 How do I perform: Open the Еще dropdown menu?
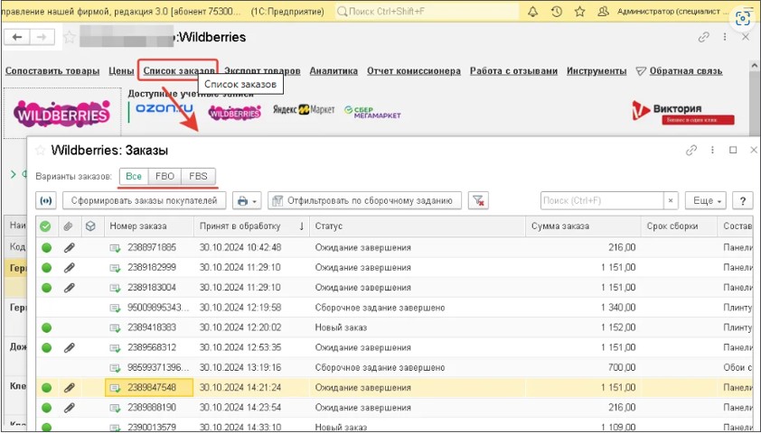705,200
